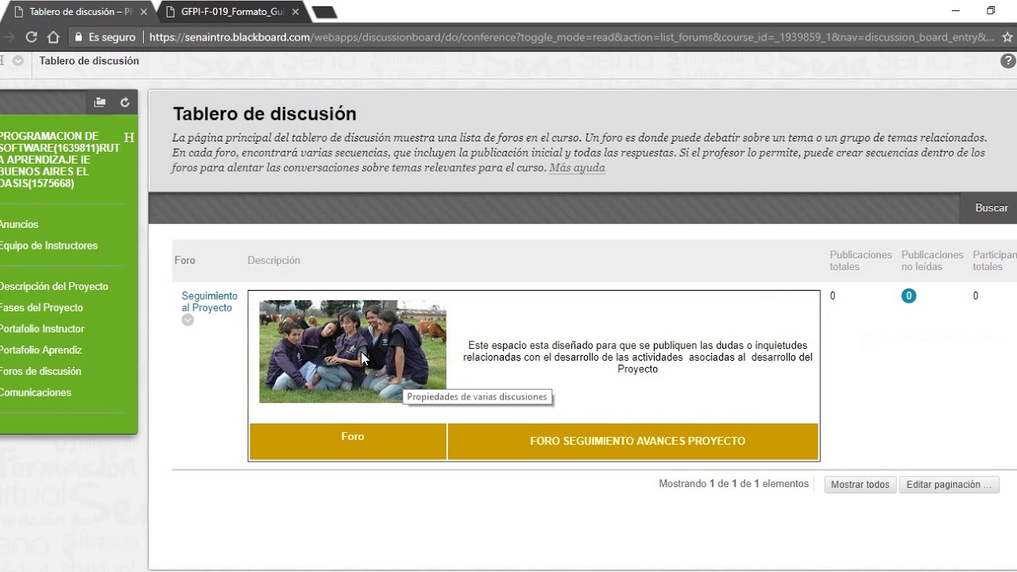Click the home H icon beside course title
The width and height of the screenshot is (1017, 572).
(130, 138)
